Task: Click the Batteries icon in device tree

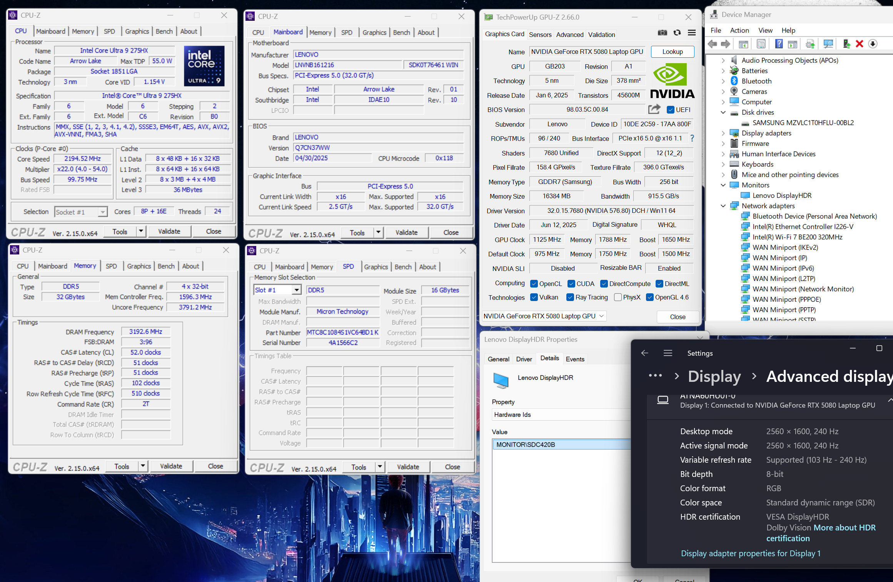Action: [x=734, y=70]
